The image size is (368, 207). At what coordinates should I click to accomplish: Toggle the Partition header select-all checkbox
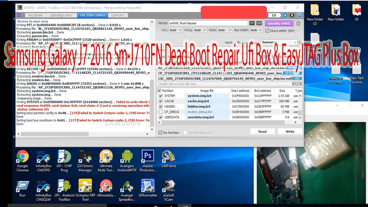160,91
